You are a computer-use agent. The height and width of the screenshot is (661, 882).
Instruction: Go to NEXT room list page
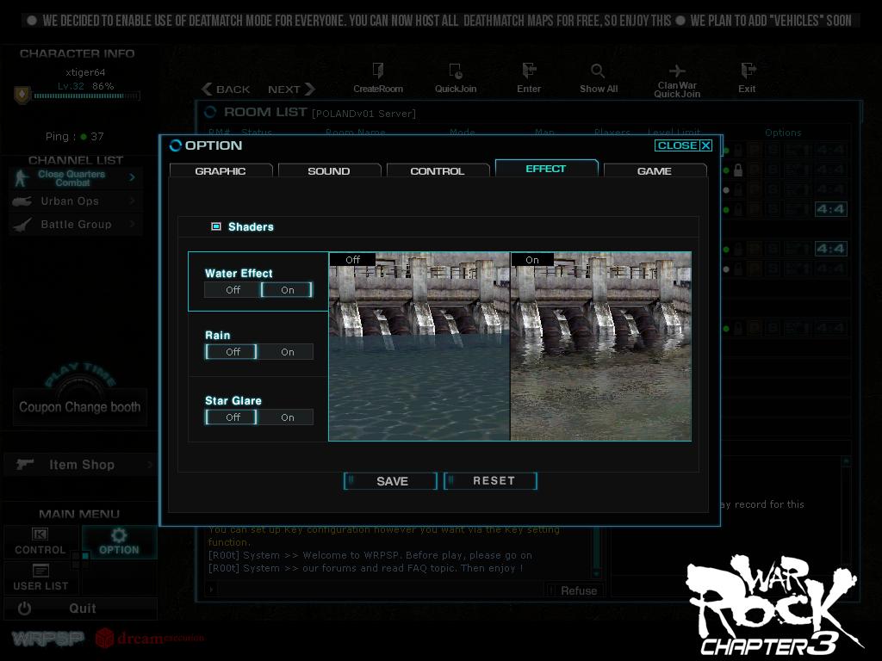(291, 90)
